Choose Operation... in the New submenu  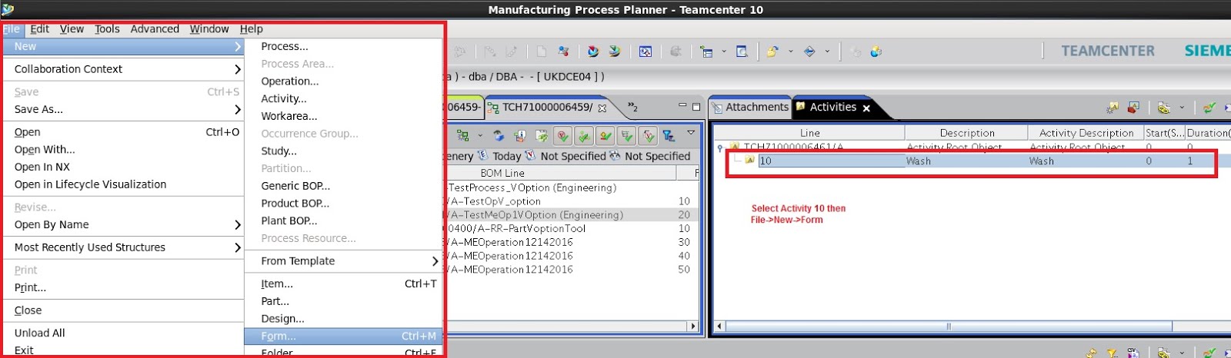pyautogui.click(x=290, y=81)
